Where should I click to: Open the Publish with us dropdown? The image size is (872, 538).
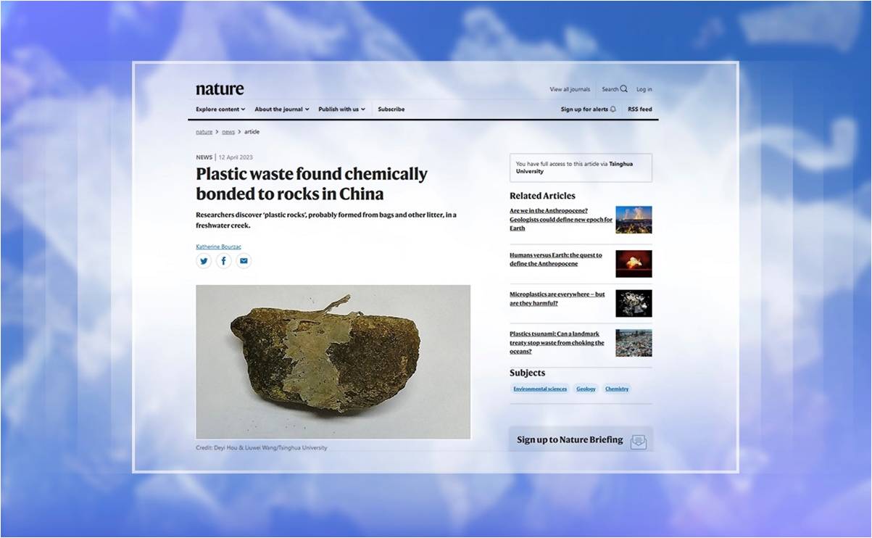pos(341,109)
